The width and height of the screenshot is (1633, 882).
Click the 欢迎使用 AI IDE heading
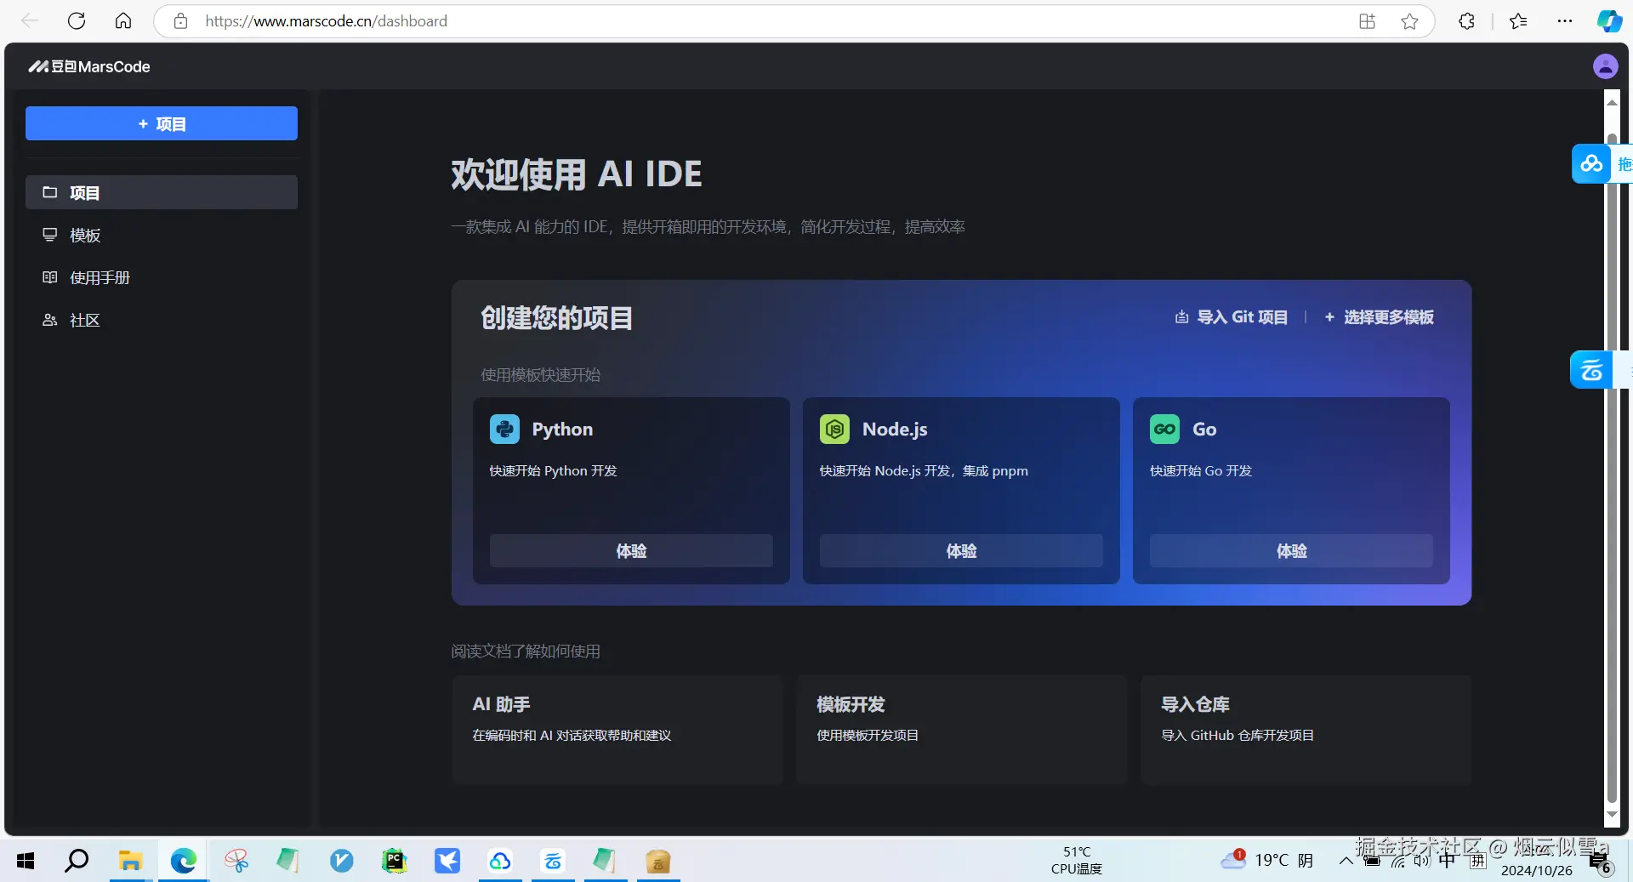click(x=577, y=174)
